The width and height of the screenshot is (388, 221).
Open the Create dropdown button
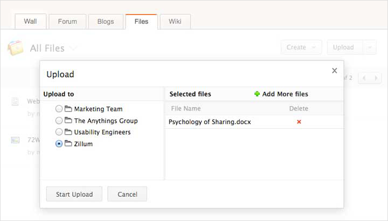click(x=301, y=47)
